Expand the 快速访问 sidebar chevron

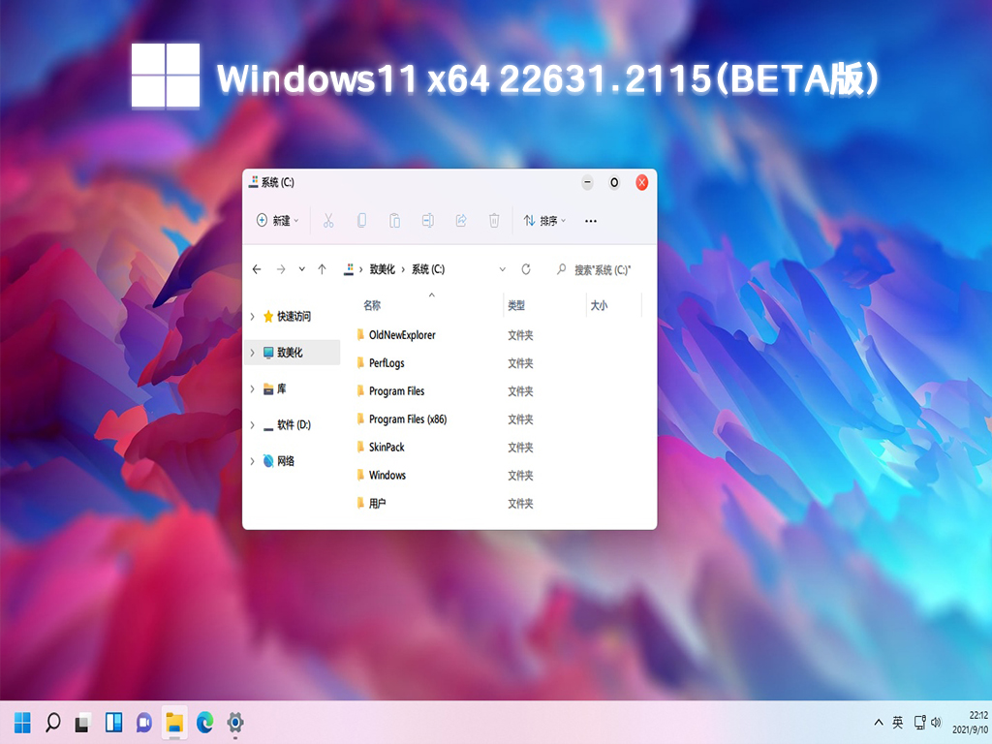pyautogui.click(x=254, y=316)
